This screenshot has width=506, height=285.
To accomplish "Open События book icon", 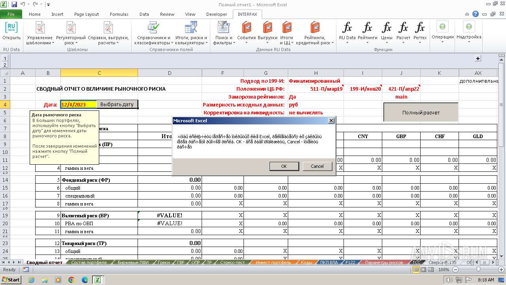I will coord(247,28).
